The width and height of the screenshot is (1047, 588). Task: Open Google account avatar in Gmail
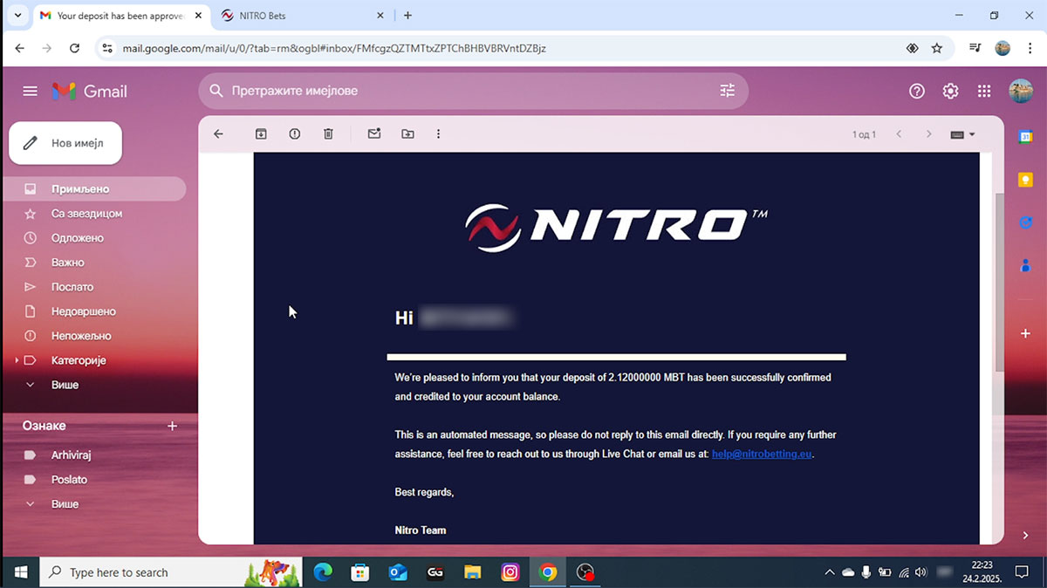[x=1020, y=91]
